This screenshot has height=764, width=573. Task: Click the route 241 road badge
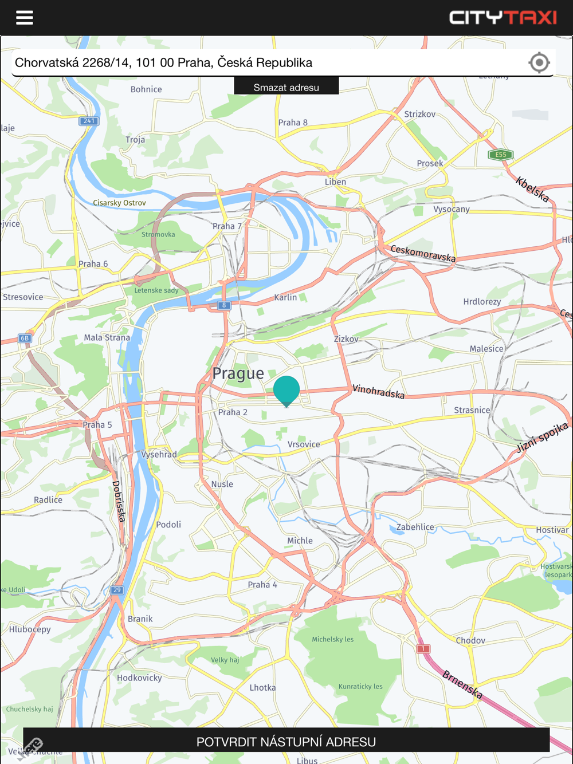(89, 121)
